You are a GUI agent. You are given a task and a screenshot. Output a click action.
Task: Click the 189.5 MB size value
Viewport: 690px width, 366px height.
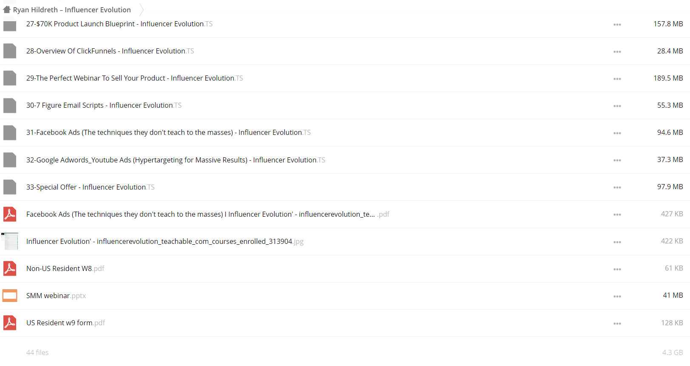click(668, 78)
